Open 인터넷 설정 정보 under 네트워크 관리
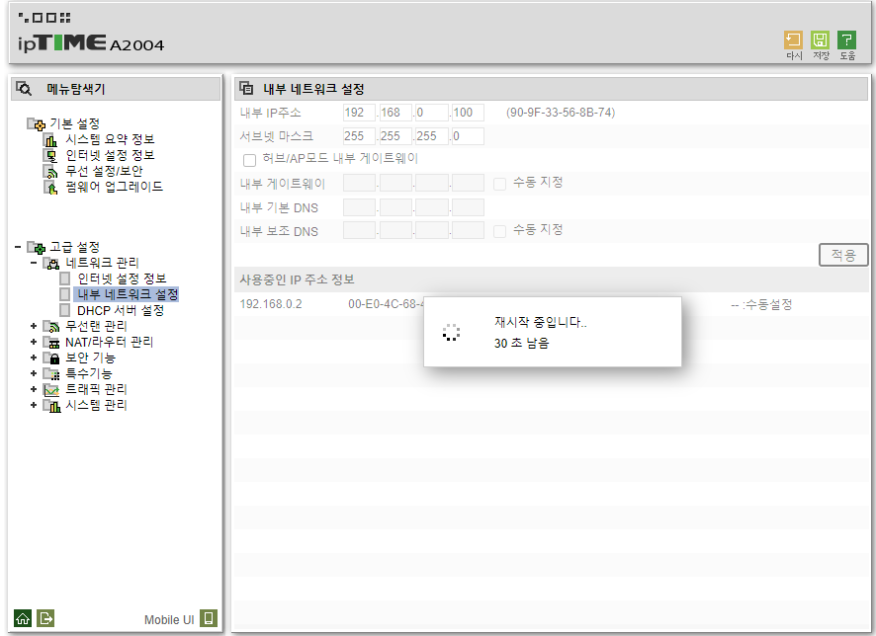Viewport: 876px width, 636px height. pyautogui.click(x=122, y=278)
